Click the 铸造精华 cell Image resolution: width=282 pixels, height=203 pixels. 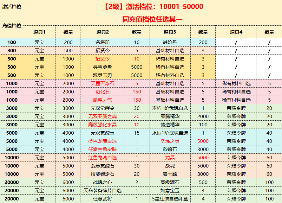(170, 125)
